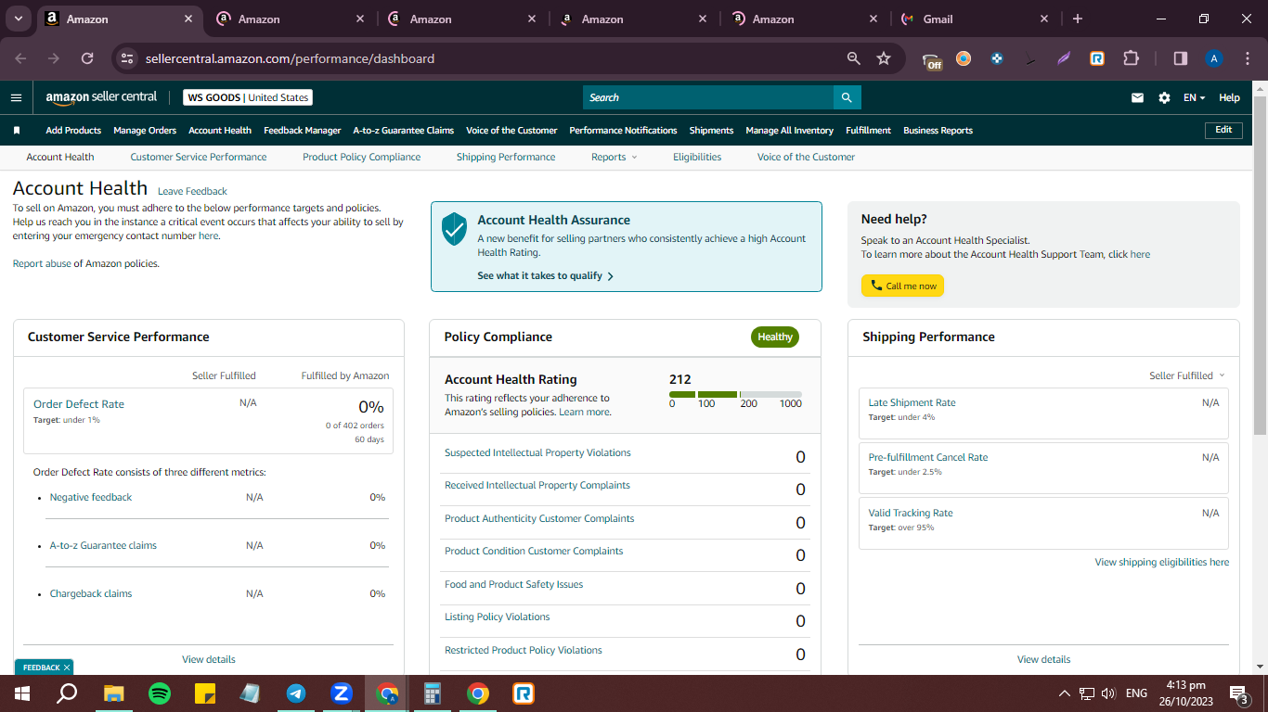View site information icon in the address bar
1268x712 pixels.
(128, 58)
